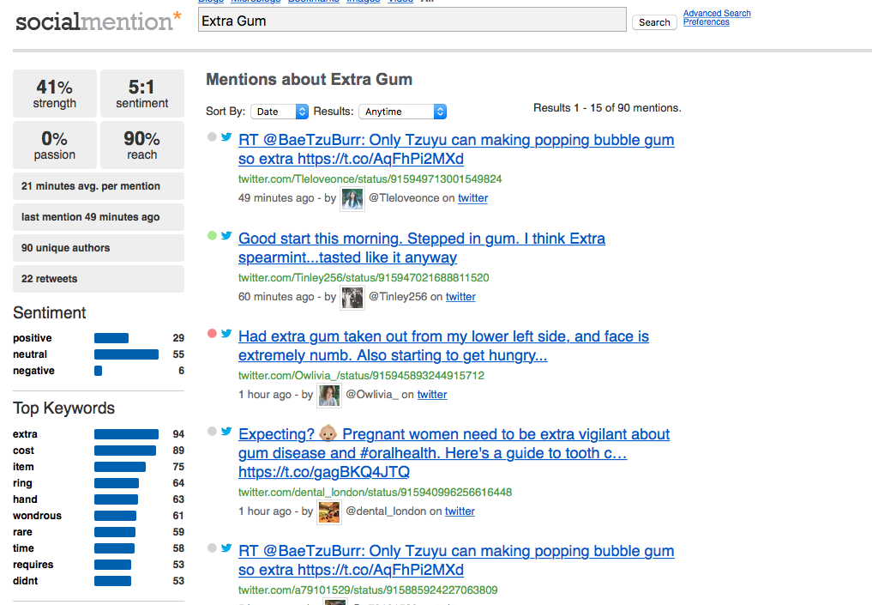Screen dimensions: 872x605
Task: Click green positive sentiment dot on Good start mention
Action: click(212, 235)
